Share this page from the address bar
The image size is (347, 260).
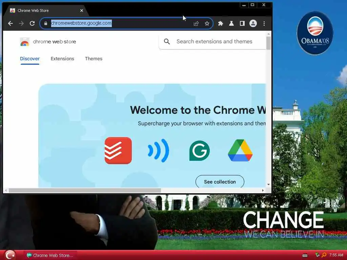click(196, 23)
